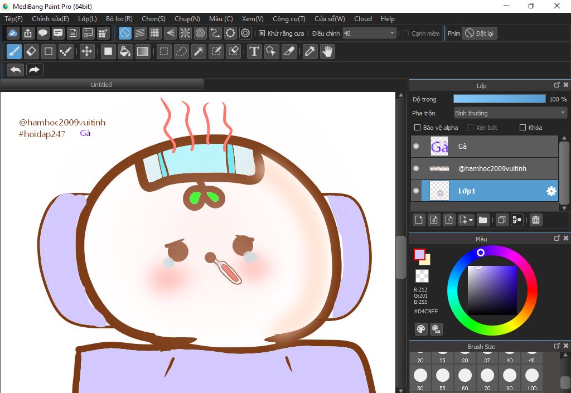
Task: Open the add-layer dropdown arrow
Action: (x=471, y=220)
